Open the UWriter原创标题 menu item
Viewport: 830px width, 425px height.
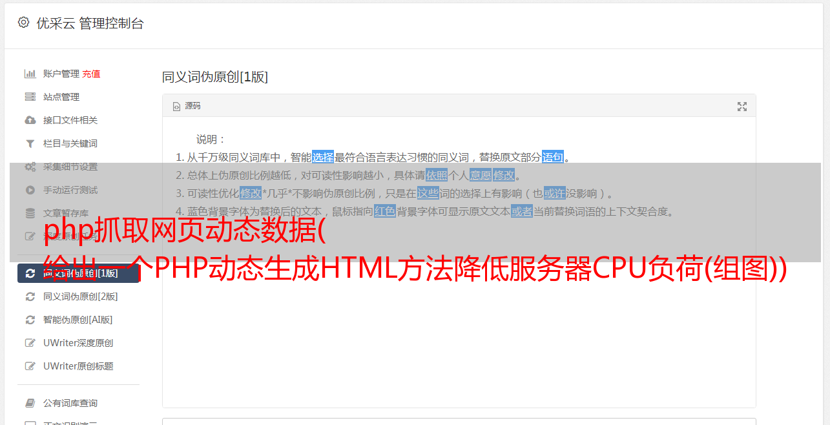point(78,366)
